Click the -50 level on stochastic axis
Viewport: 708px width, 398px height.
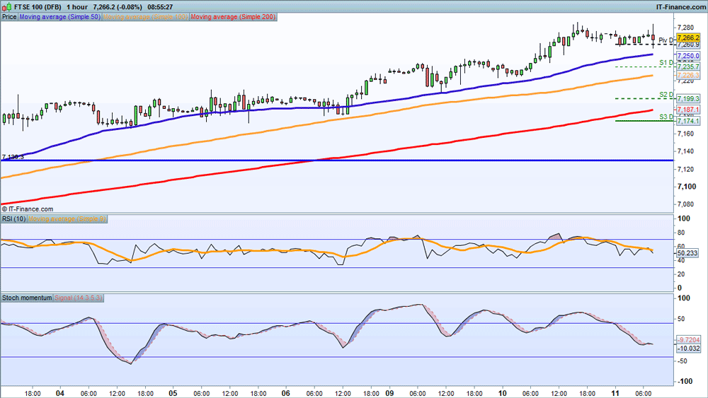(x=683, y=361)
